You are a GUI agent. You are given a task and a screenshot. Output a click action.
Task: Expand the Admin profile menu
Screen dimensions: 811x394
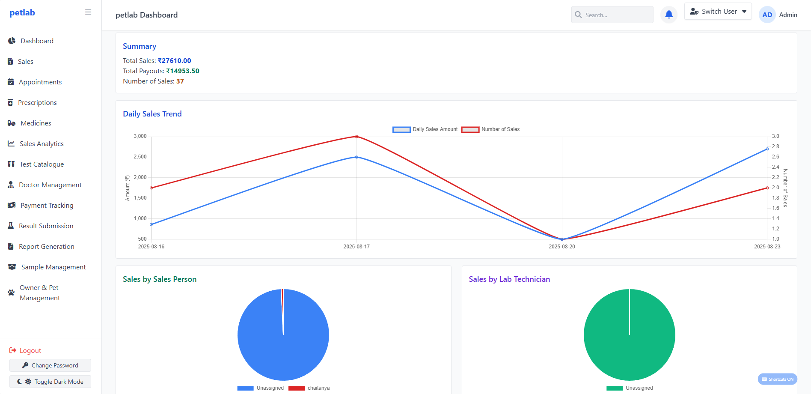778,14
